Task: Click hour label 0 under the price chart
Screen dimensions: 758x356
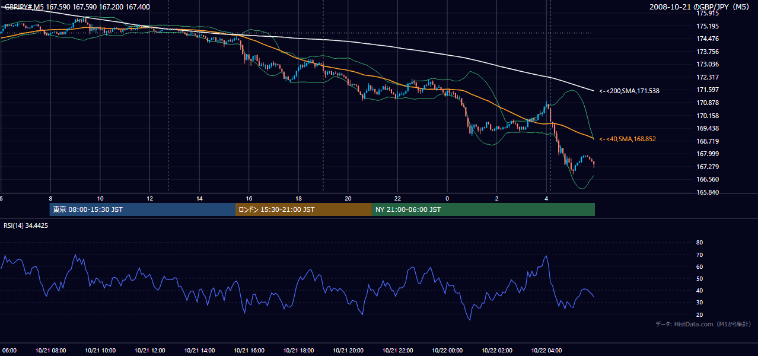Action: click(447, 198)
